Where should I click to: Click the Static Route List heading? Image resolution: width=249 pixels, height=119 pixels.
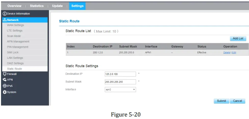coord(78,31)
